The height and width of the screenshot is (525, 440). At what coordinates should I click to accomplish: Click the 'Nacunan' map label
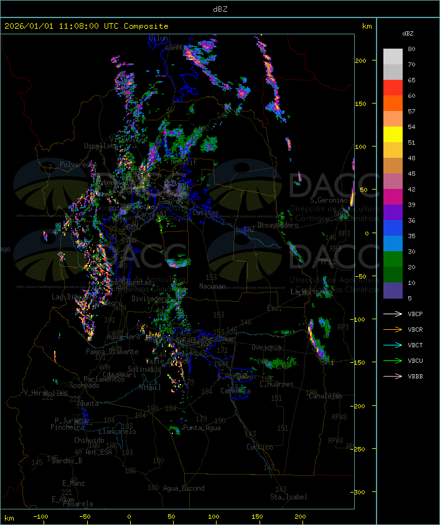pos(212,286)
